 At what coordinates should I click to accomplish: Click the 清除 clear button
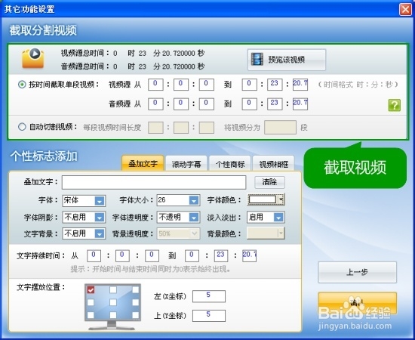coord(269,182)
